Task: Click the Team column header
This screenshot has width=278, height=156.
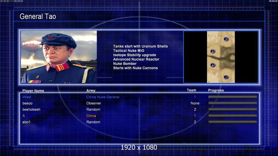Action: (x=191, y=90)
